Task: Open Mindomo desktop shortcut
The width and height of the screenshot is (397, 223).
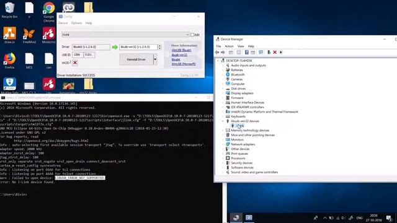Action: (48, 35)
